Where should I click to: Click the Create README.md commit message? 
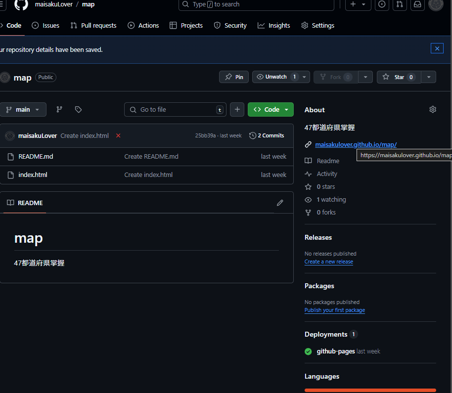click(x=151, y=156)
